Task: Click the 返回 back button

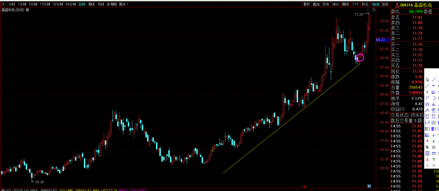Action: 385,4
